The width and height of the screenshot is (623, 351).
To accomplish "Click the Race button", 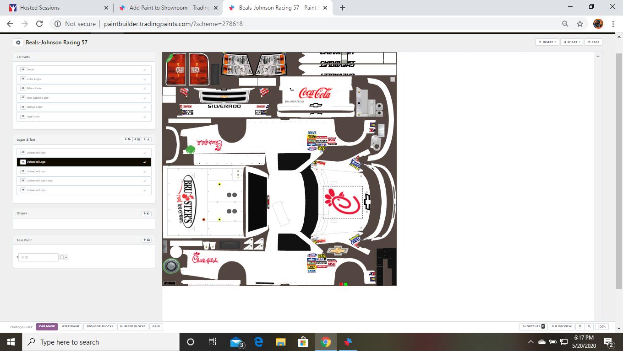I will pyautogui.click(x=594, y=42).
